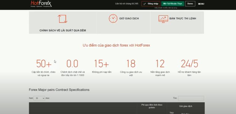This screenshot has height=114, width=236.
Task: Click Mở Tài Khoản Thực button
Action: 173,4
